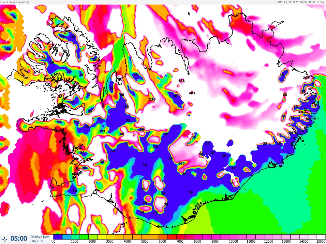
Task: Click the '135' cloud base value on map
Action: pyautogui.click(x=182, y=164)
